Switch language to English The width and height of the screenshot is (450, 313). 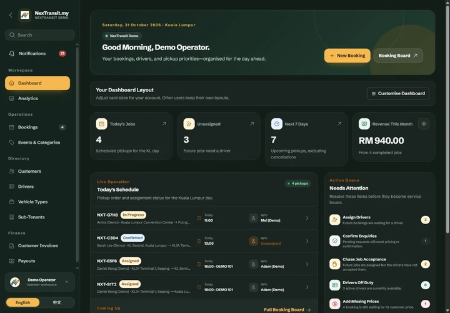[x=22, y=302]
